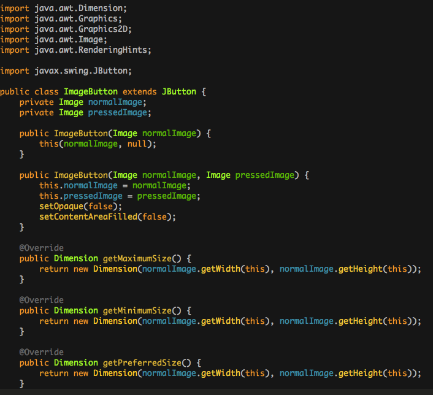Click the 'extends' keyword in class declaration
Viewport: 433px width, 395px height.
(x=139, y=92)
